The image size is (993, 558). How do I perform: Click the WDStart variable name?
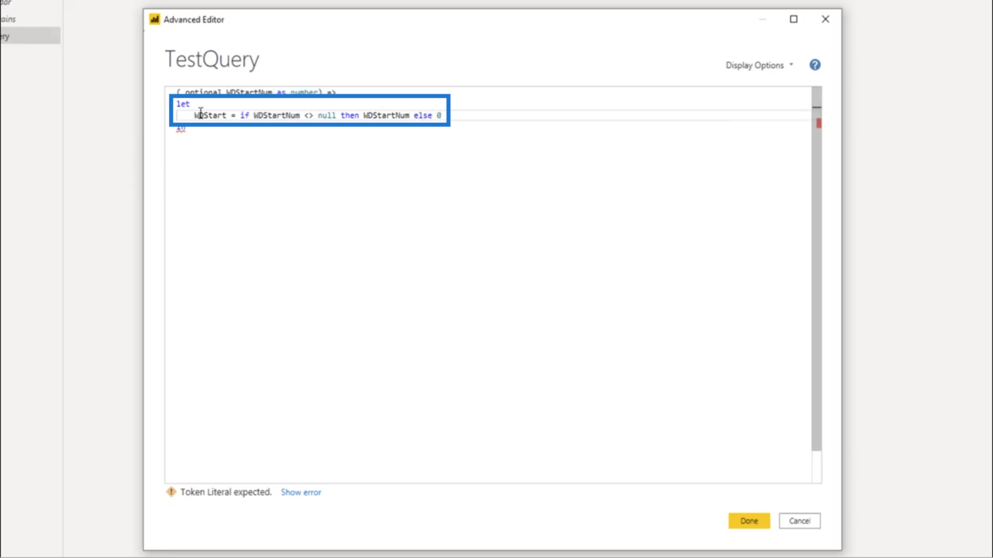click(210, 115)
